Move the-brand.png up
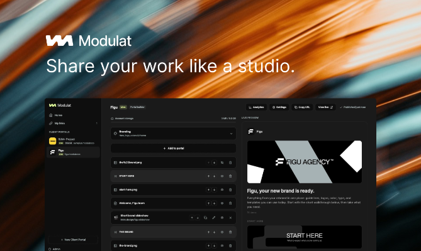Viewport: 421px width, 251px height. point(208,245)
